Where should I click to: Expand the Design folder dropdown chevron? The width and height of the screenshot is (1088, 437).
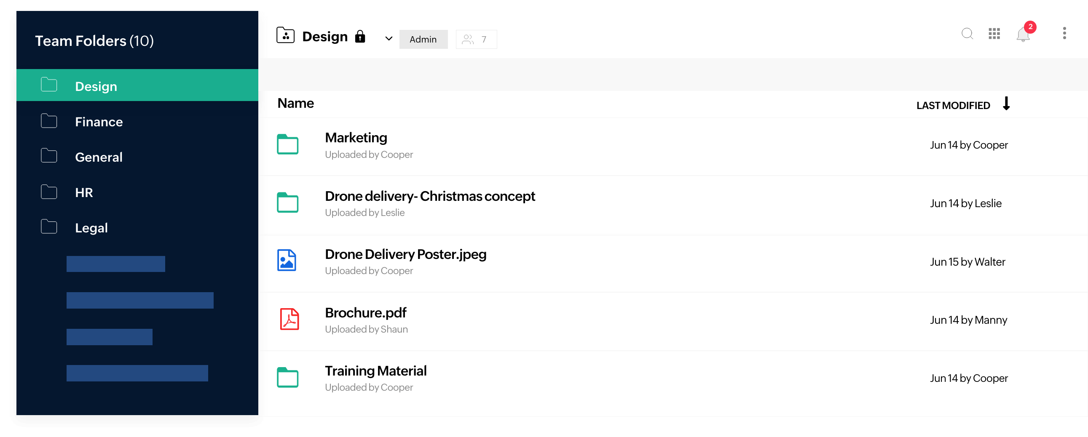point(389,39)
